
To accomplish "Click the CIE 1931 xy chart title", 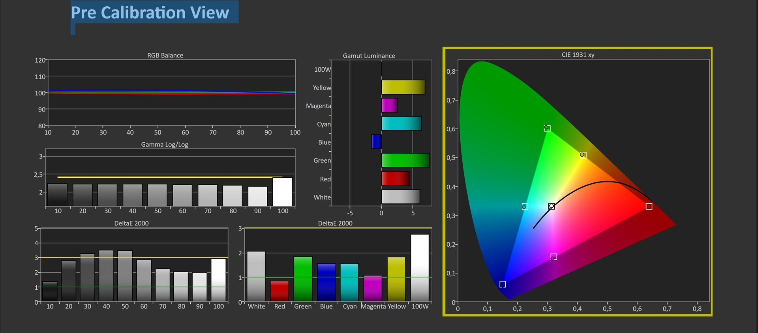I will [578, 55].
